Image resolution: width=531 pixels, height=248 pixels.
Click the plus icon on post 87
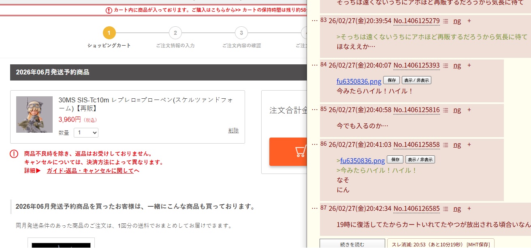tap(469, 208)
